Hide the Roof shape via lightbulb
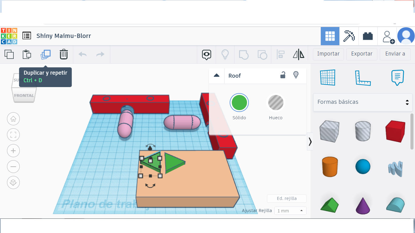The width and height of the screenshot is (415, 233). [296, 75]
